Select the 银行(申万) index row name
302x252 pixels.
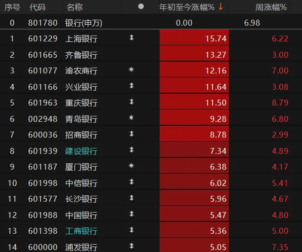click(x=84, y=23)
